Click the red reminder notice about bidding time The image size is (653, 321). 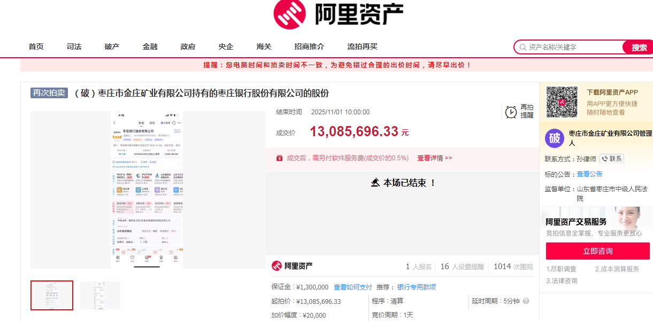pyautogui.click(x=337, y=65)
